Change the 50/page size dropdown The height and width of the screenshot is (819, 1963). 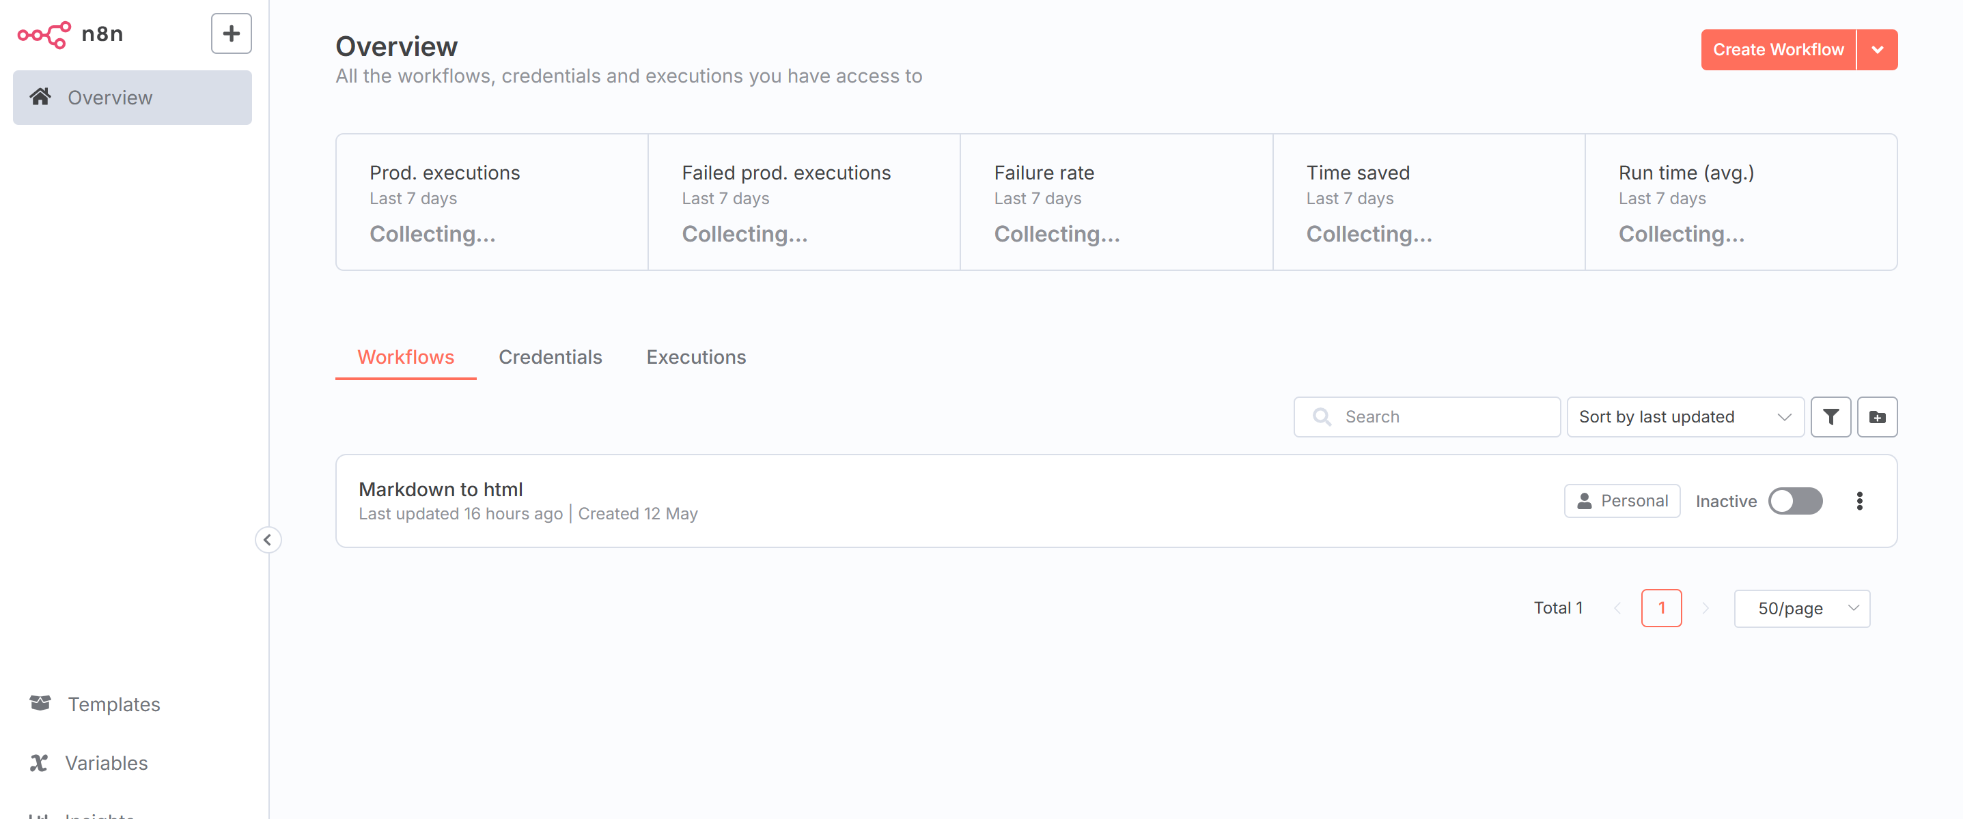click(1801, 608)
